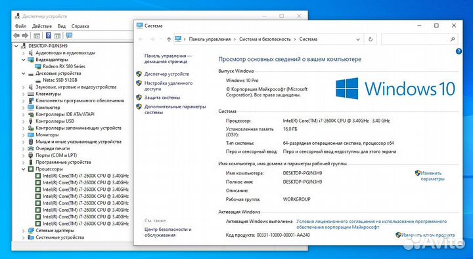Open Диспетчер устройств link in sidebar

(x=167, y=74)
